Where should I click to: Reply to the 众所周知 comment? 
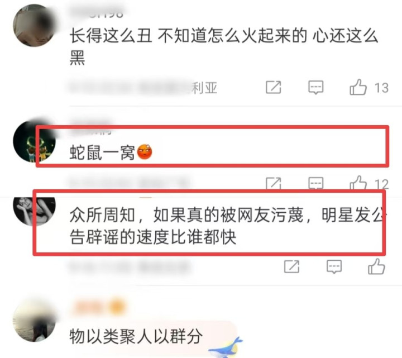pos(334,267)
